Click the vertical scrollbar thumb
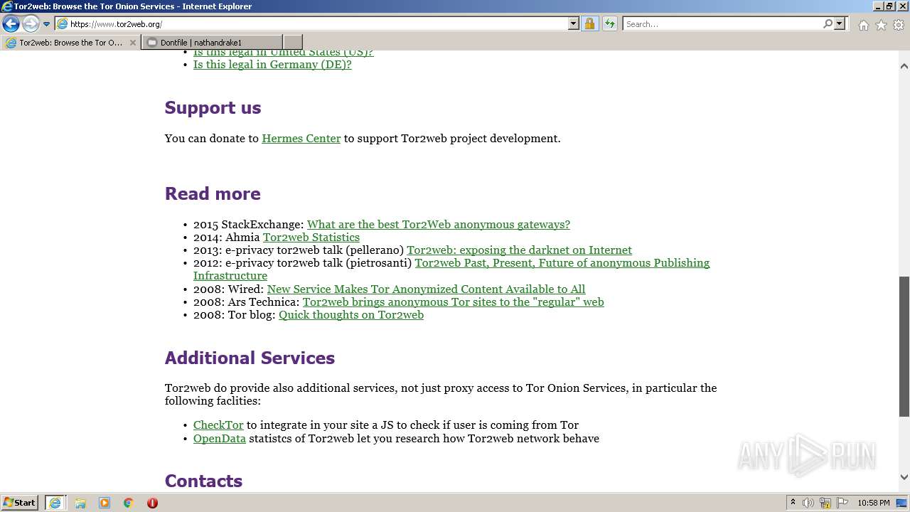Image resolution: width=910 pixels, height=512 pixels. click(904, 346)
